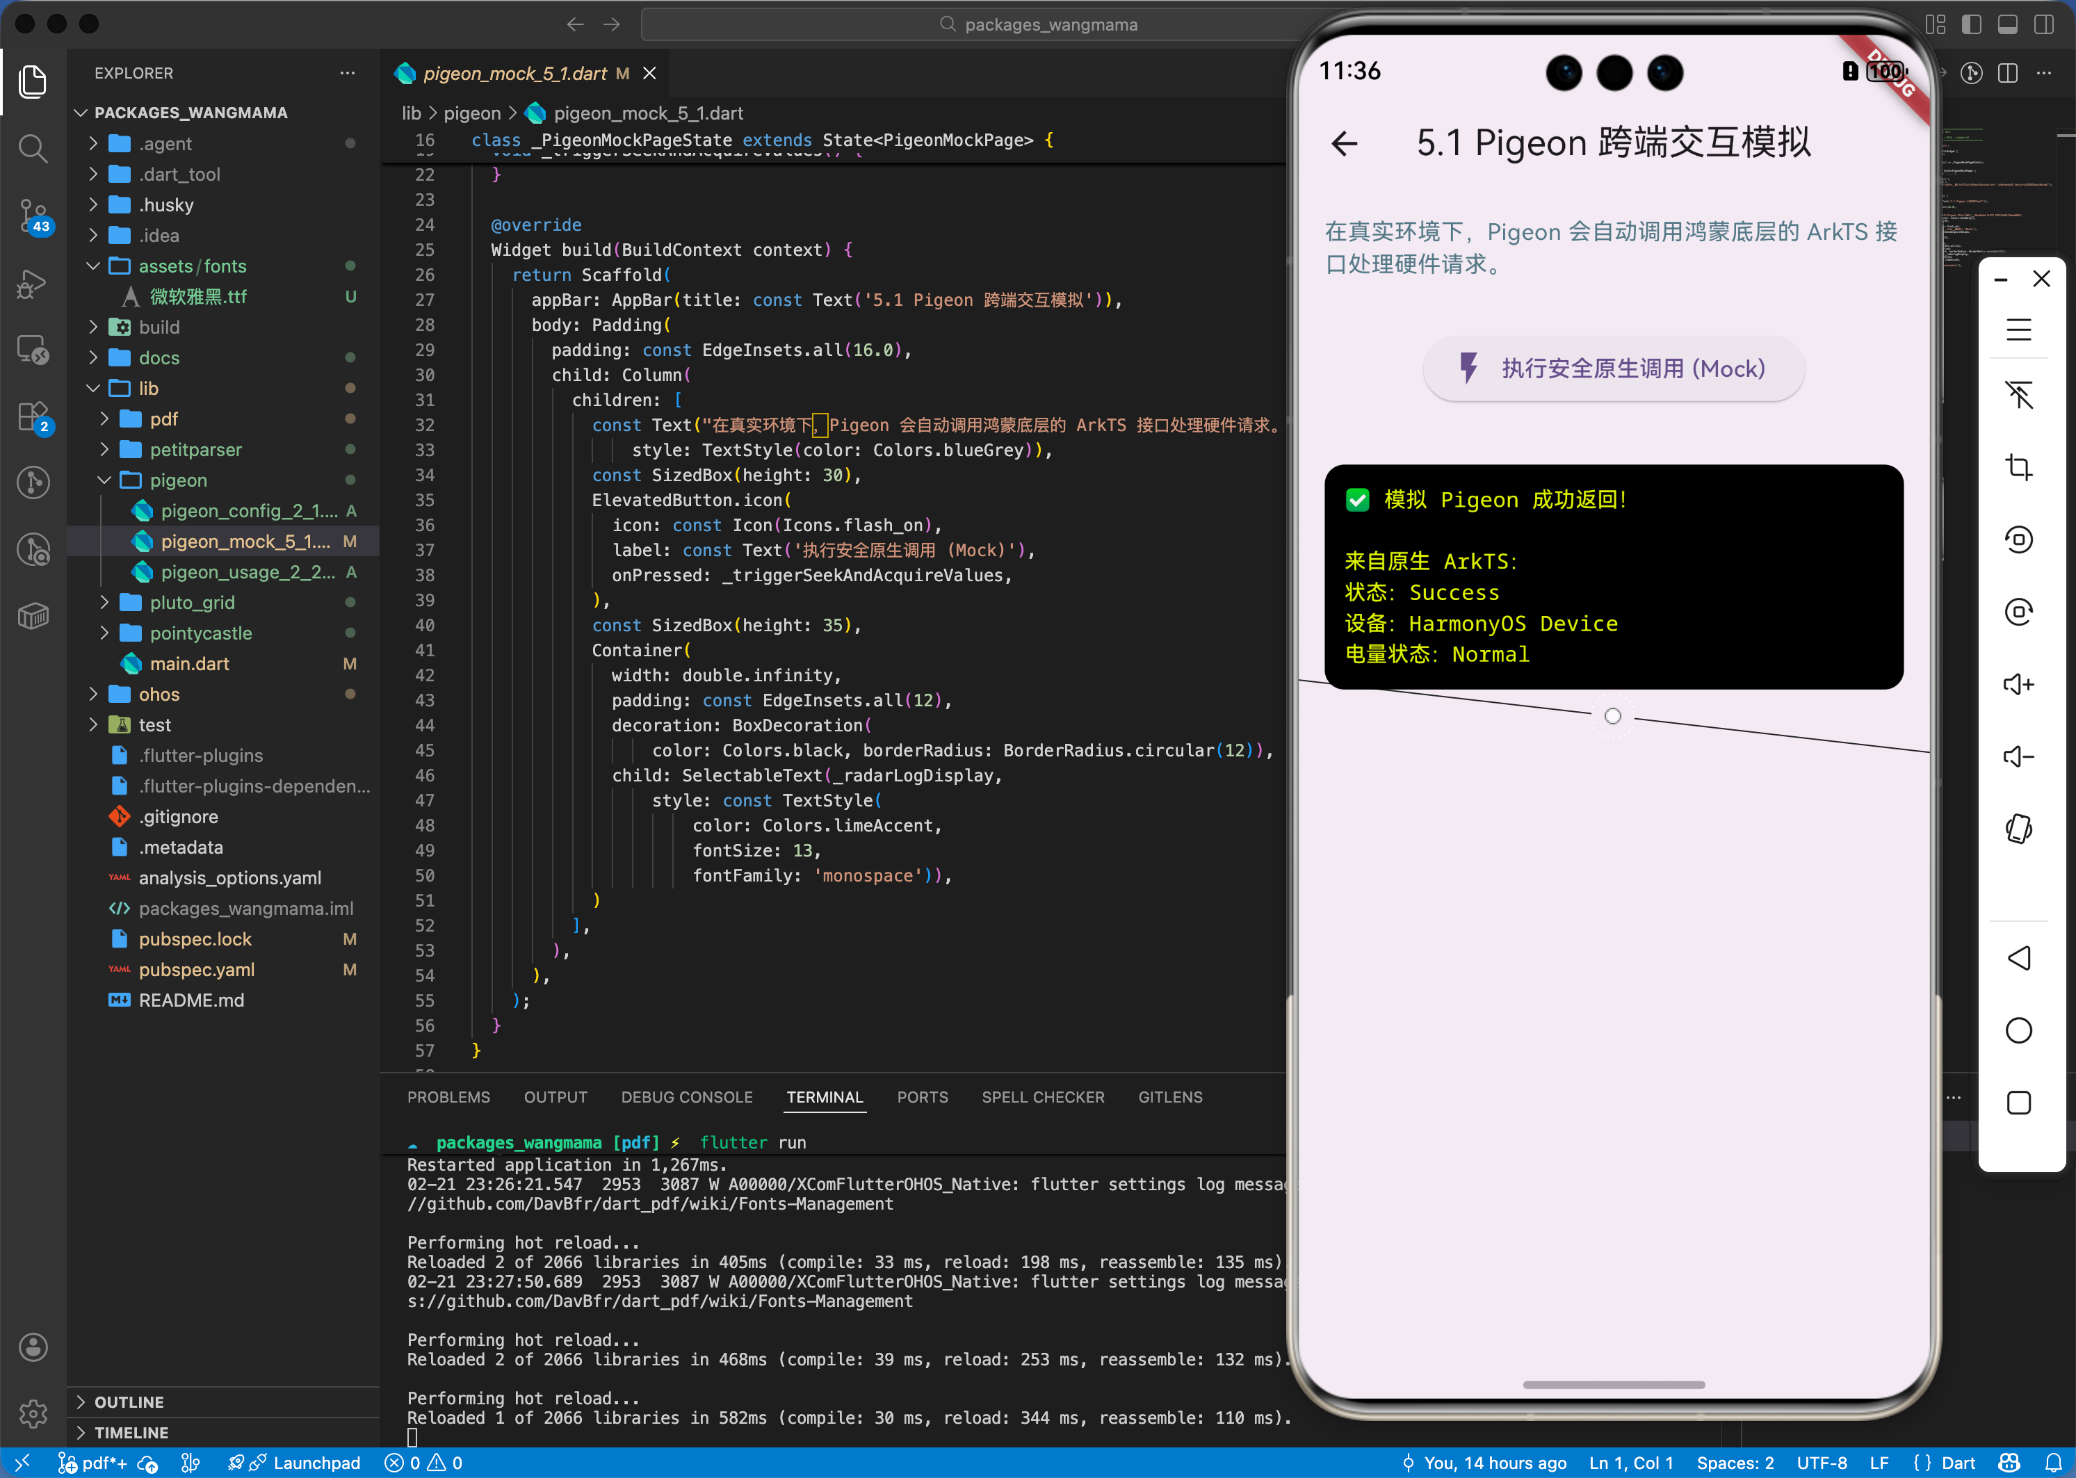Open the Search view in activity bar

pos(33,147)
